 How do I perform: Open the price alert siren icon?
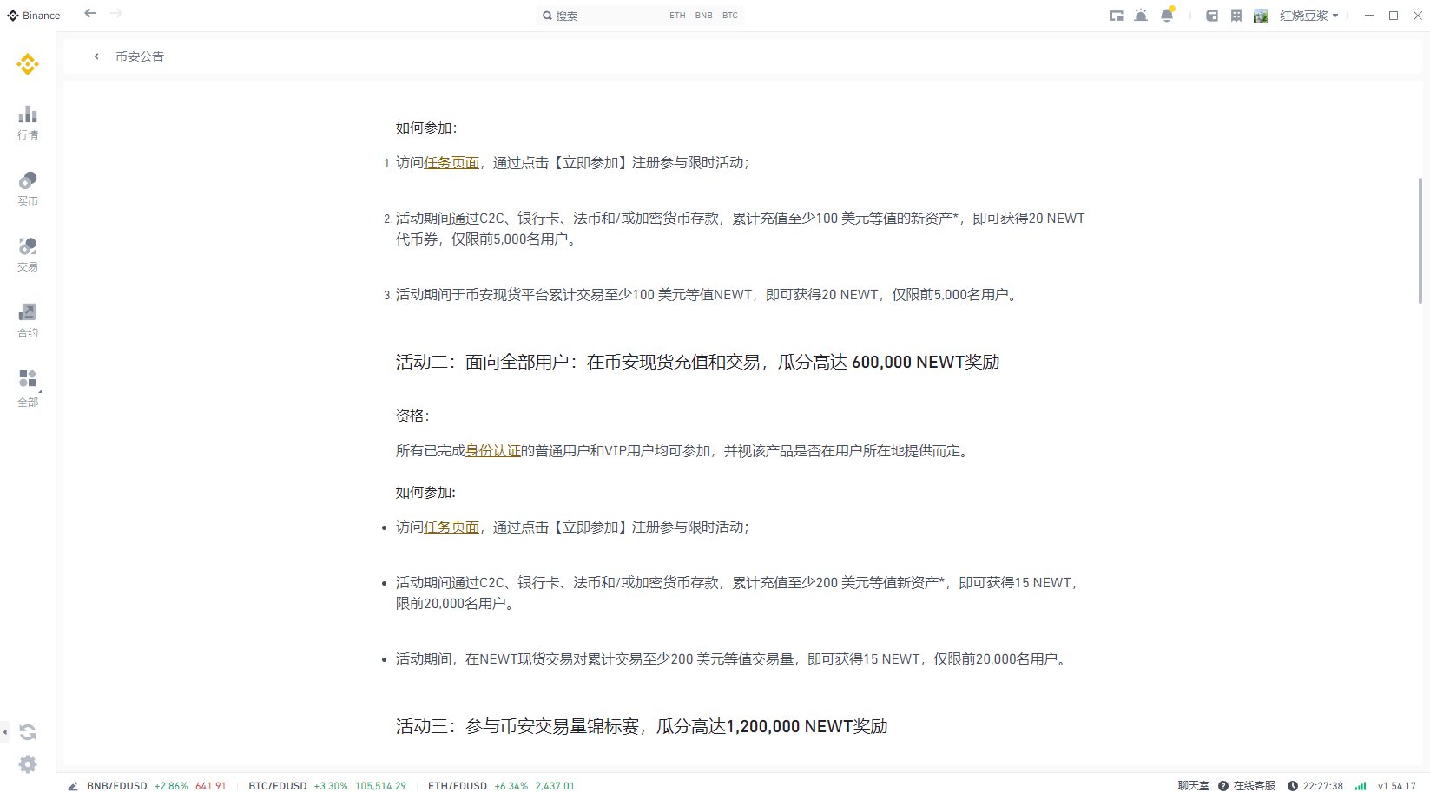(1141, 16)
